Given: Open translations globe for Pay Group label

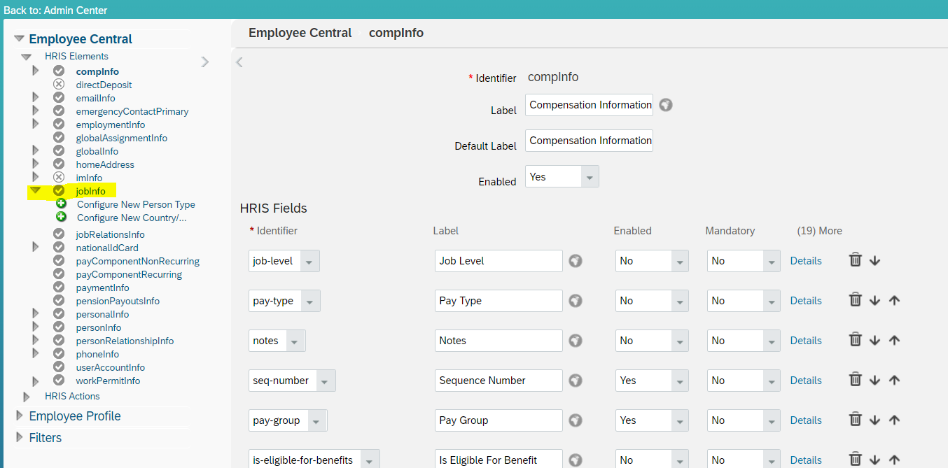Looking at the screenshot, I should pos(576,420).
